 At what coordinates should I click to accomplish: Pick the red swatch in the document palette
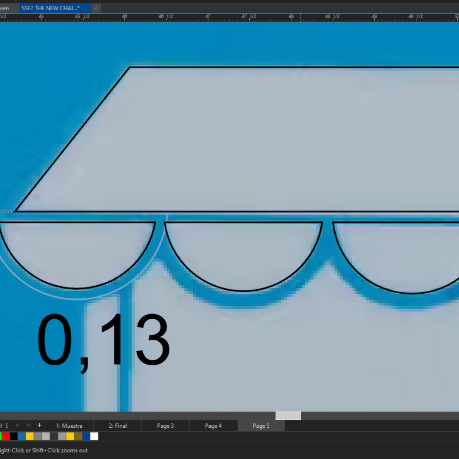pos(6,436)
